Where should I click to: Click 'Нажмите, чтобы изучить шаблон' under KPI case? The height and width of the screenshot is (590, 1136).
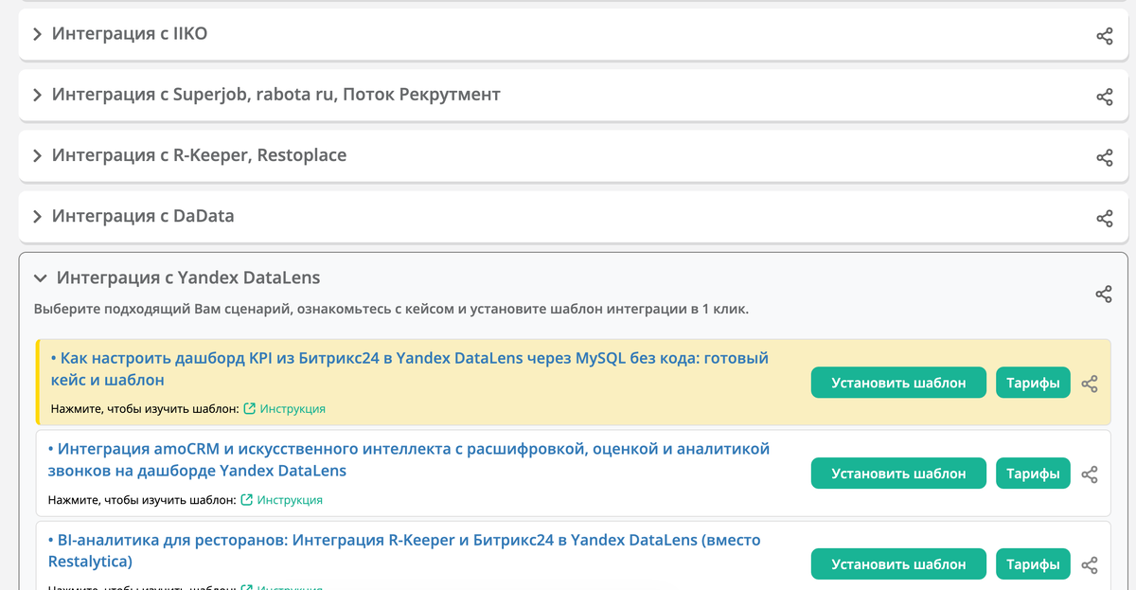click(145, 409)
